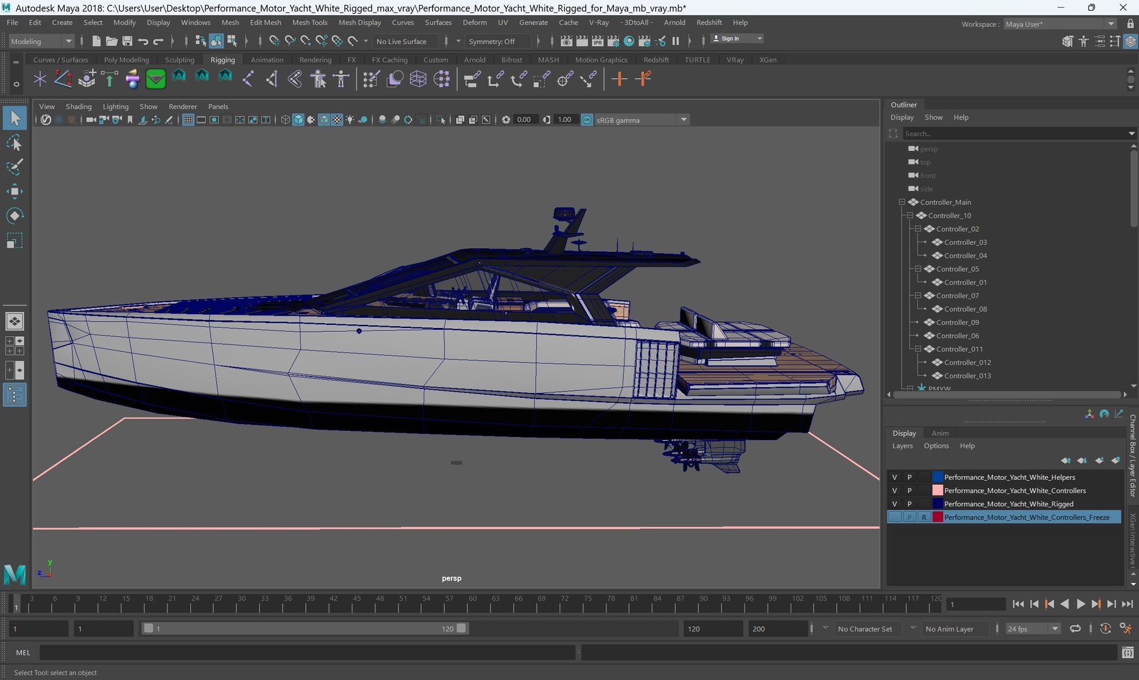Viewport: 1139px width, 680px height.
Task: Select the Rotate tool in the toolbox
Action: (14, 216)
